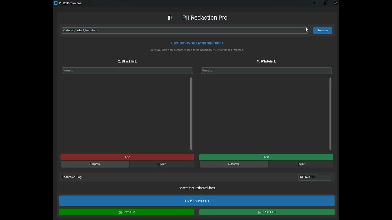392x220 pixels.
Task: Click the Whitelist list scrollbar
Action: [330, 114]
